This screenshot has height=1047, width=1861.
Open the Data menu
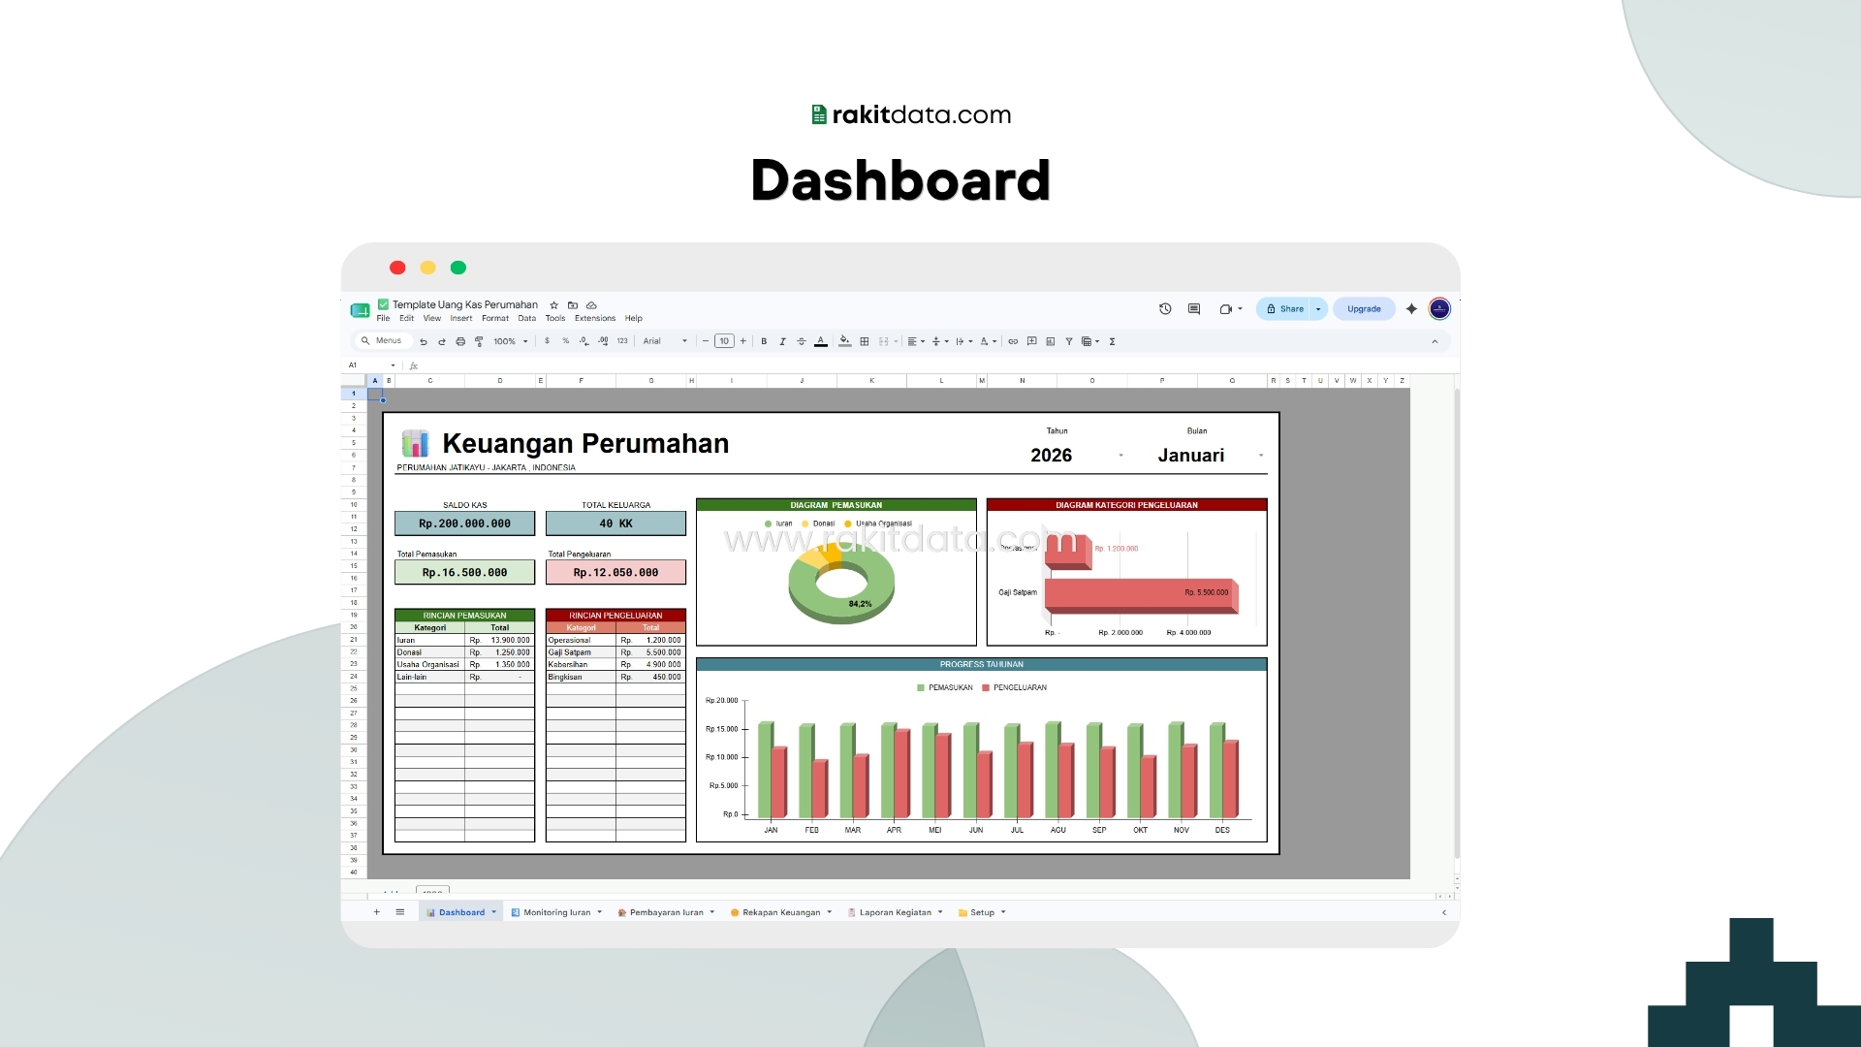[527, 318]
